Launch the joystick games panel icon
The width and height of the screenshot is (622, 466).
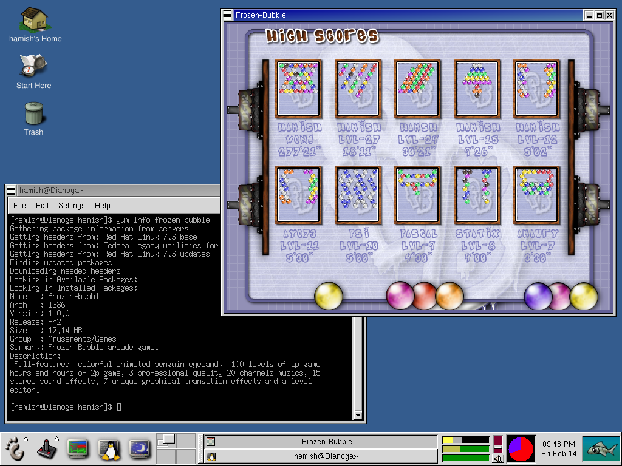[x=47, y=450]
